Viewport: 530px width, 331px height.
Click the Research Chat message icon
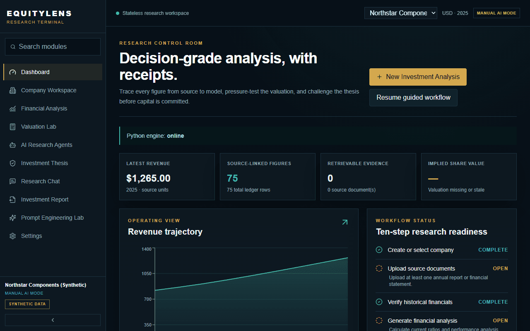pos(12,181)
